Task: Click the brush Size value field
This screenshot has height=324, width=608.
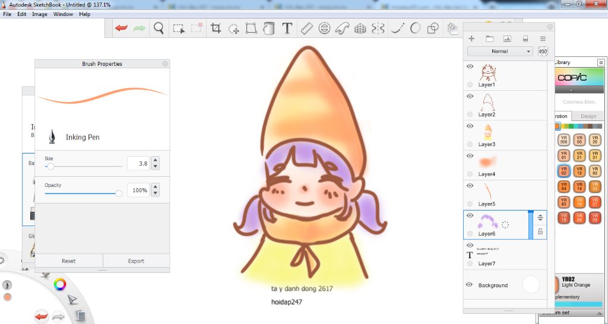Action: click(138, 164)
